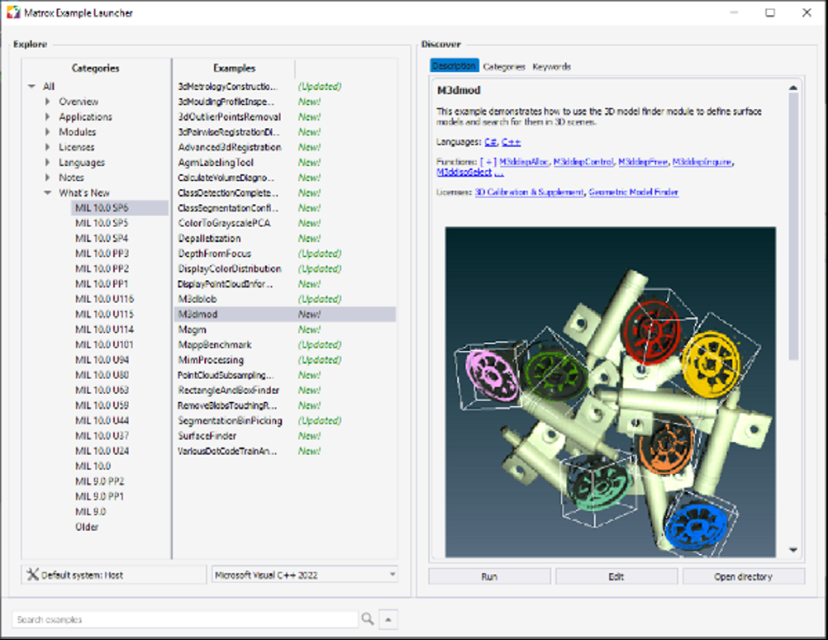Click the Default system wrench icon
Viewport: 828px width, 640px height.
(x=32, y=575)
